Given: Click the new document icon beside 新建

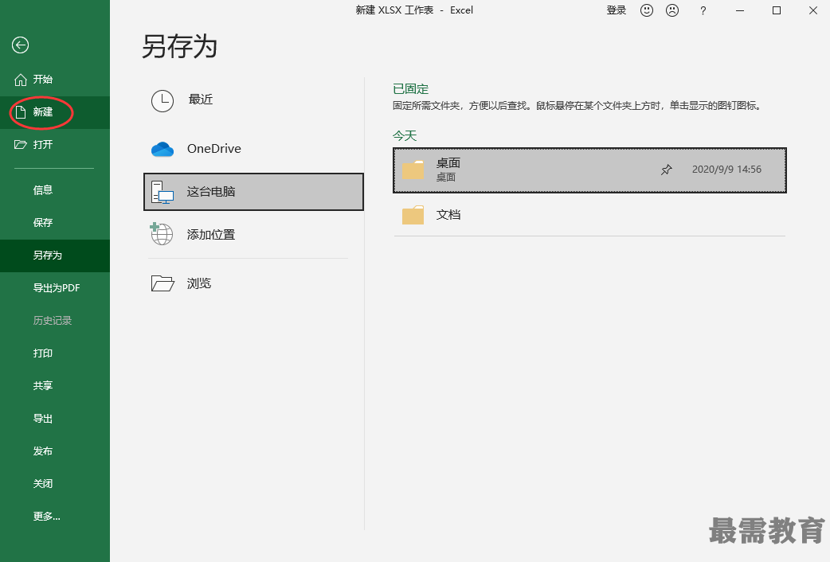Looking at the screenshot, I should pyautogui.click(x=20, y=112).
